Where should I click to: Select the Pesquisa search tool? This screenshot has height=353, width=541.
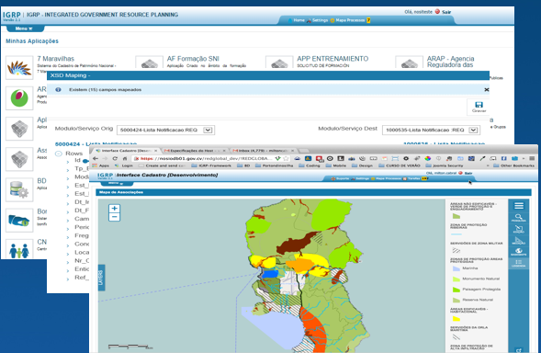pos(519,218)
